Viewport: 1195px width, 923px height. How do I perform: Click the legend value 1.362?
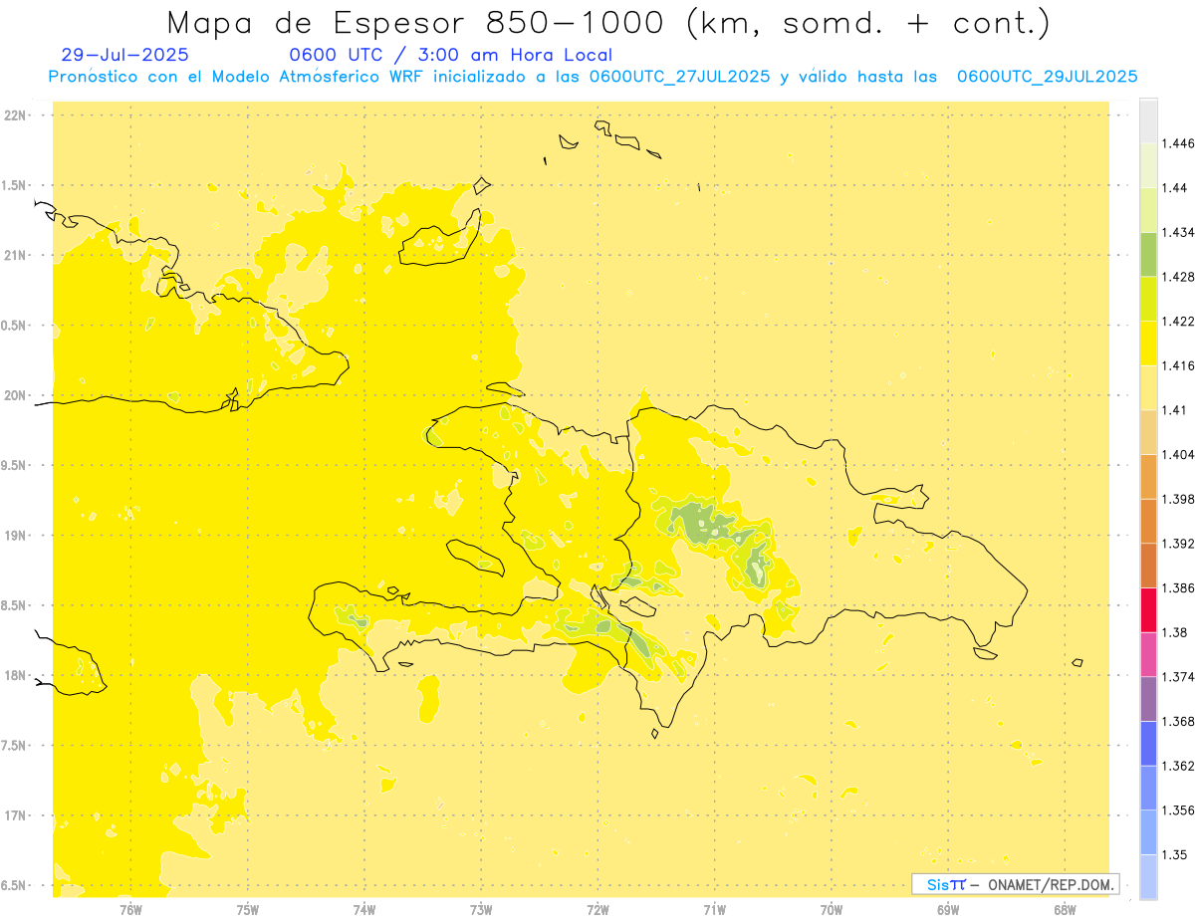coord(1178,766)
